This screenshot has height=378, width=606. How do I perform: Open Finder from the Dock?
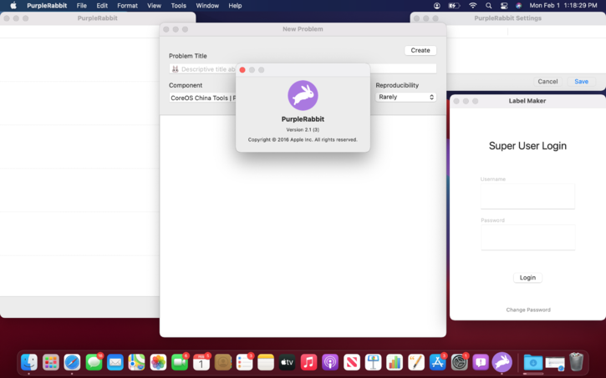point(29,362)
